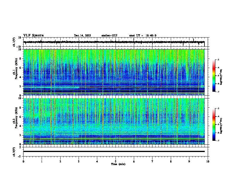Click the "6" tick on ch.2 frequency axis
234x181 pixels.
21,117
